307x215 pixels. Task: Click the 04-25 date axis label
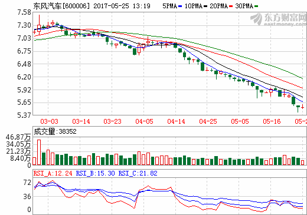(x=208, y=121)
